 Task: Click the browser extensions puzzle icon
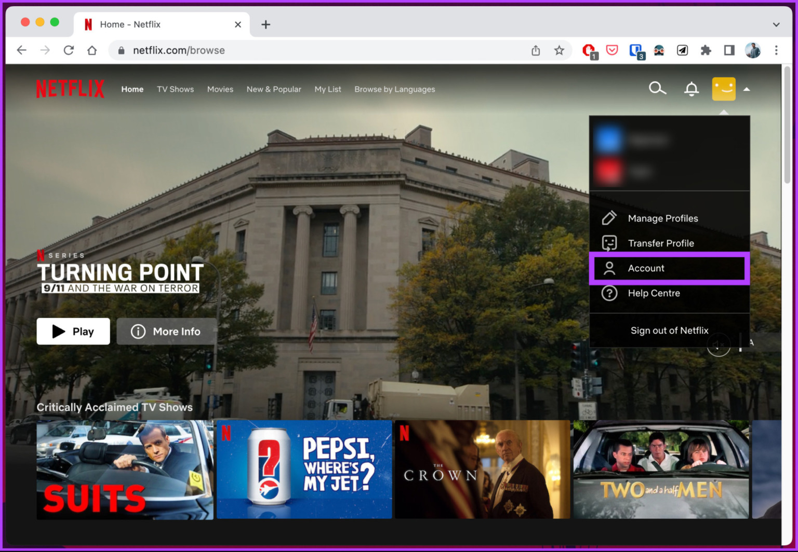tap(706, 50)
